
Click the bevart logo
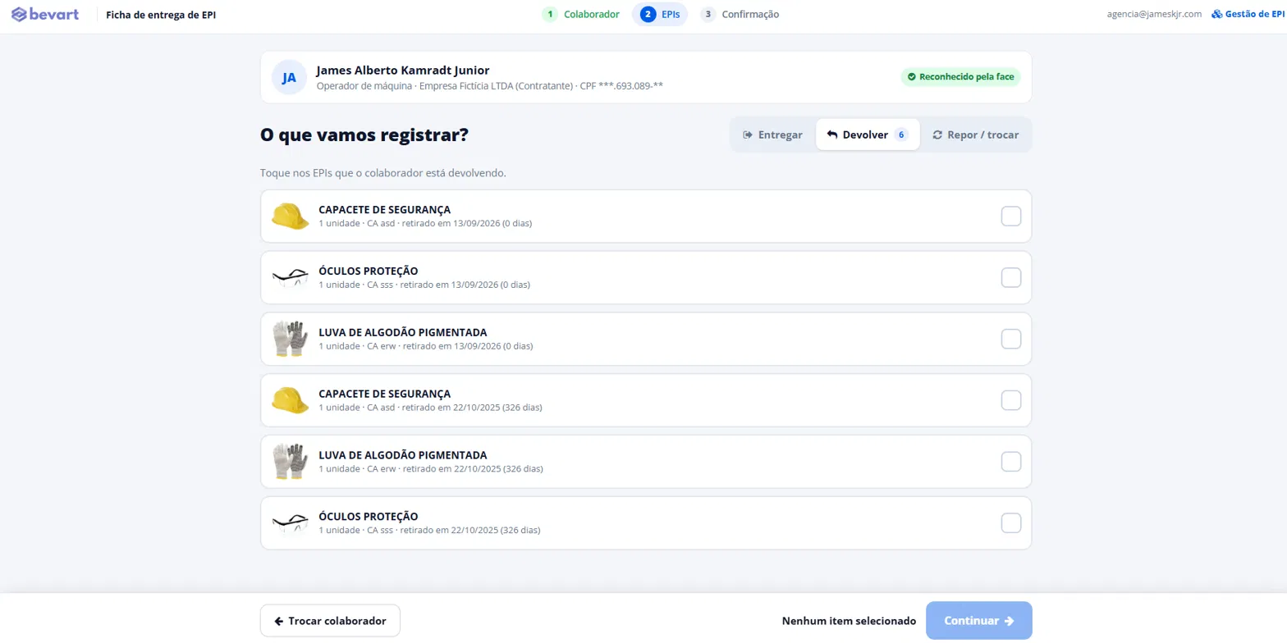pyautogui.click(x=47, y=14)
